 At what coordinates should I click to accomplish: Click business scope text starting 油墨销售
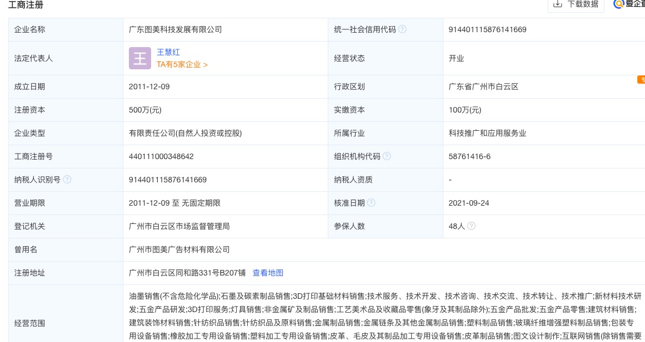click(386, 316)
